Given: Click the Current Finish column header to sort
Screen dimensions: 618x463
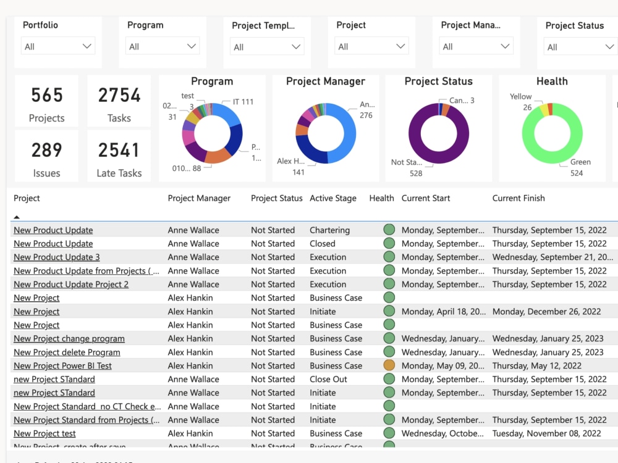Looking at the screenshot, I should coord(518,198).
